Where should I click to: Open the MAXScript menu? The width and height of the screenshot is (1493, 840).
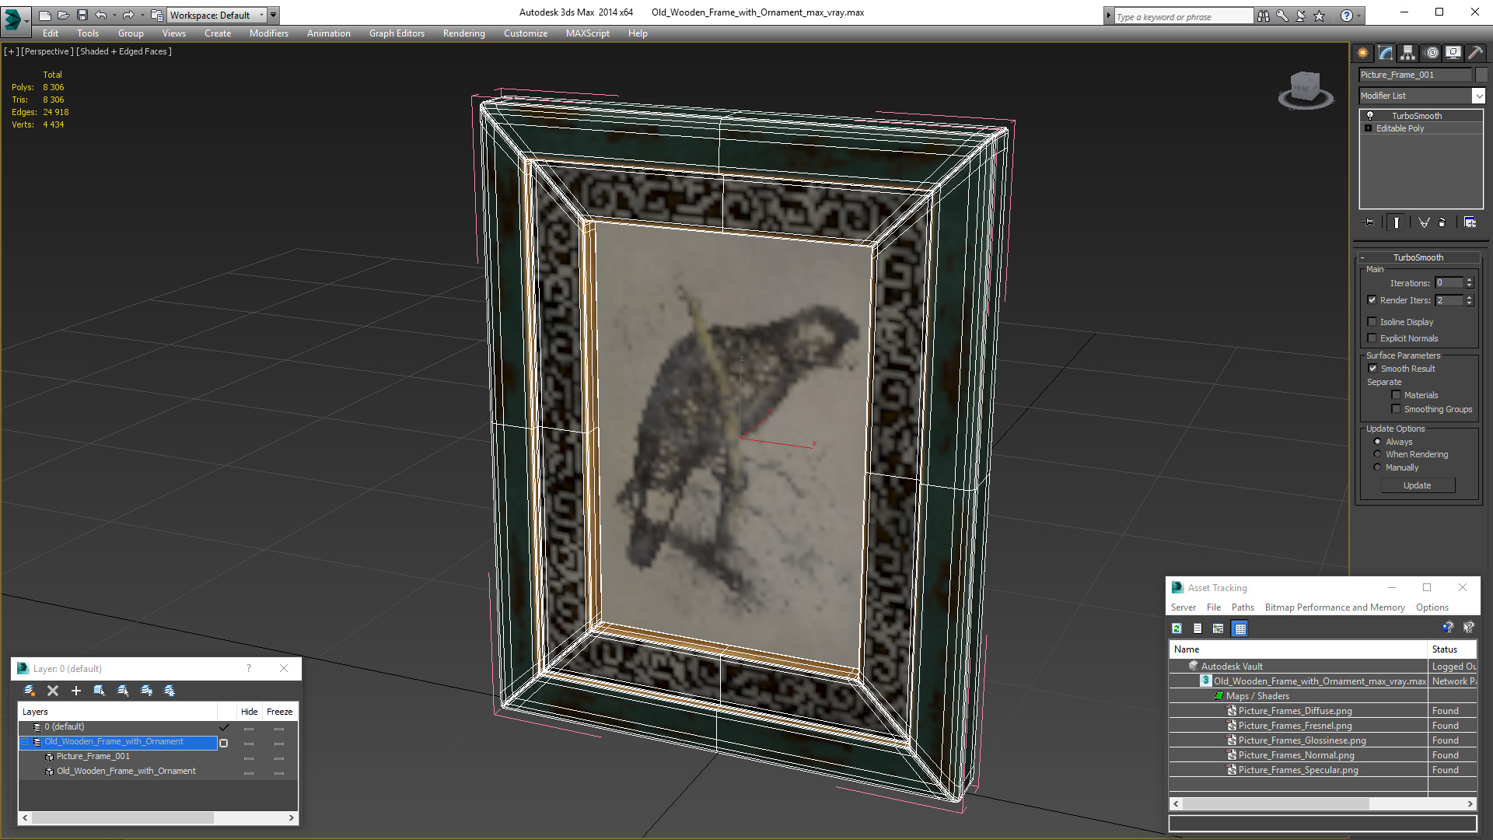[588, 33]
